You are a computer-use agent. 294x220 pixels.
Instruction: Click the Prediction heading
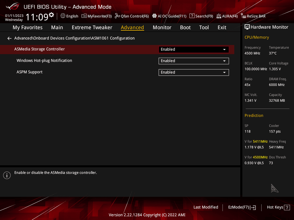(254, 116)
